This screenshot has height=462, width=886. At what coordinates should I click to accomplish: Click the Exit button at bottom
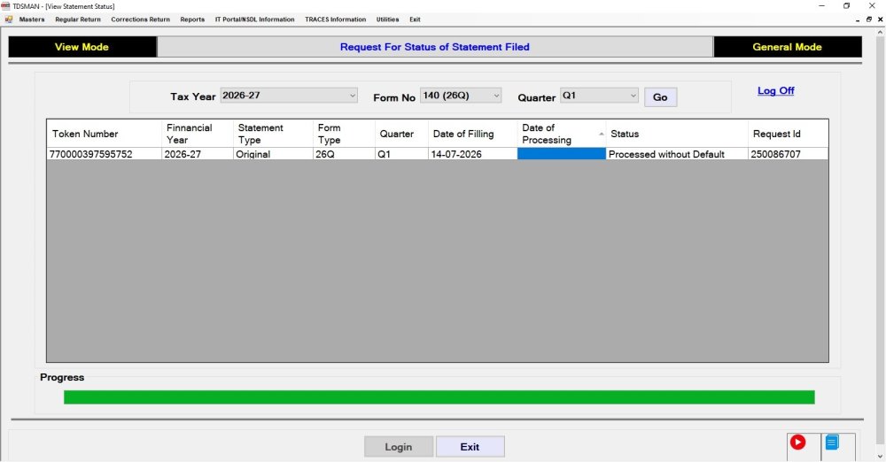(470, 447)
